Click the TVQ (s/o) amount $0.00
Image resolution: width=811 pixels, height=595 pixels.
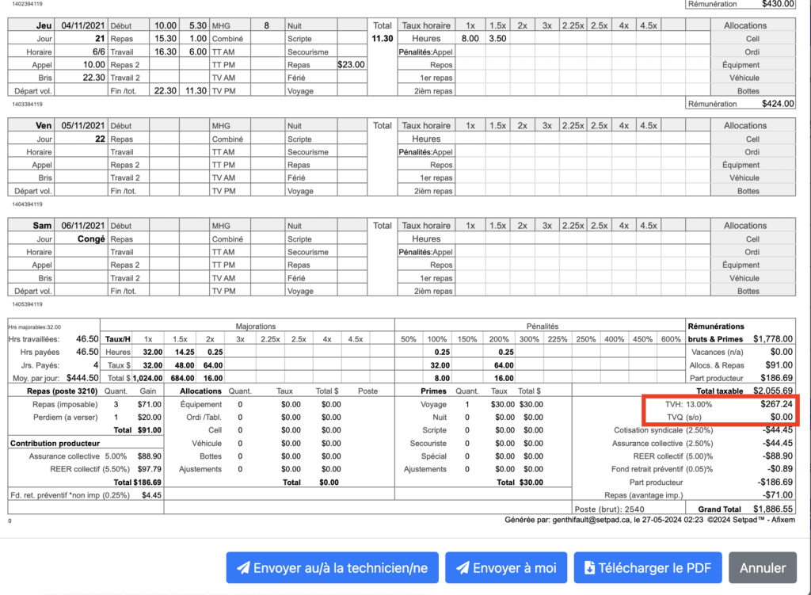780,417
